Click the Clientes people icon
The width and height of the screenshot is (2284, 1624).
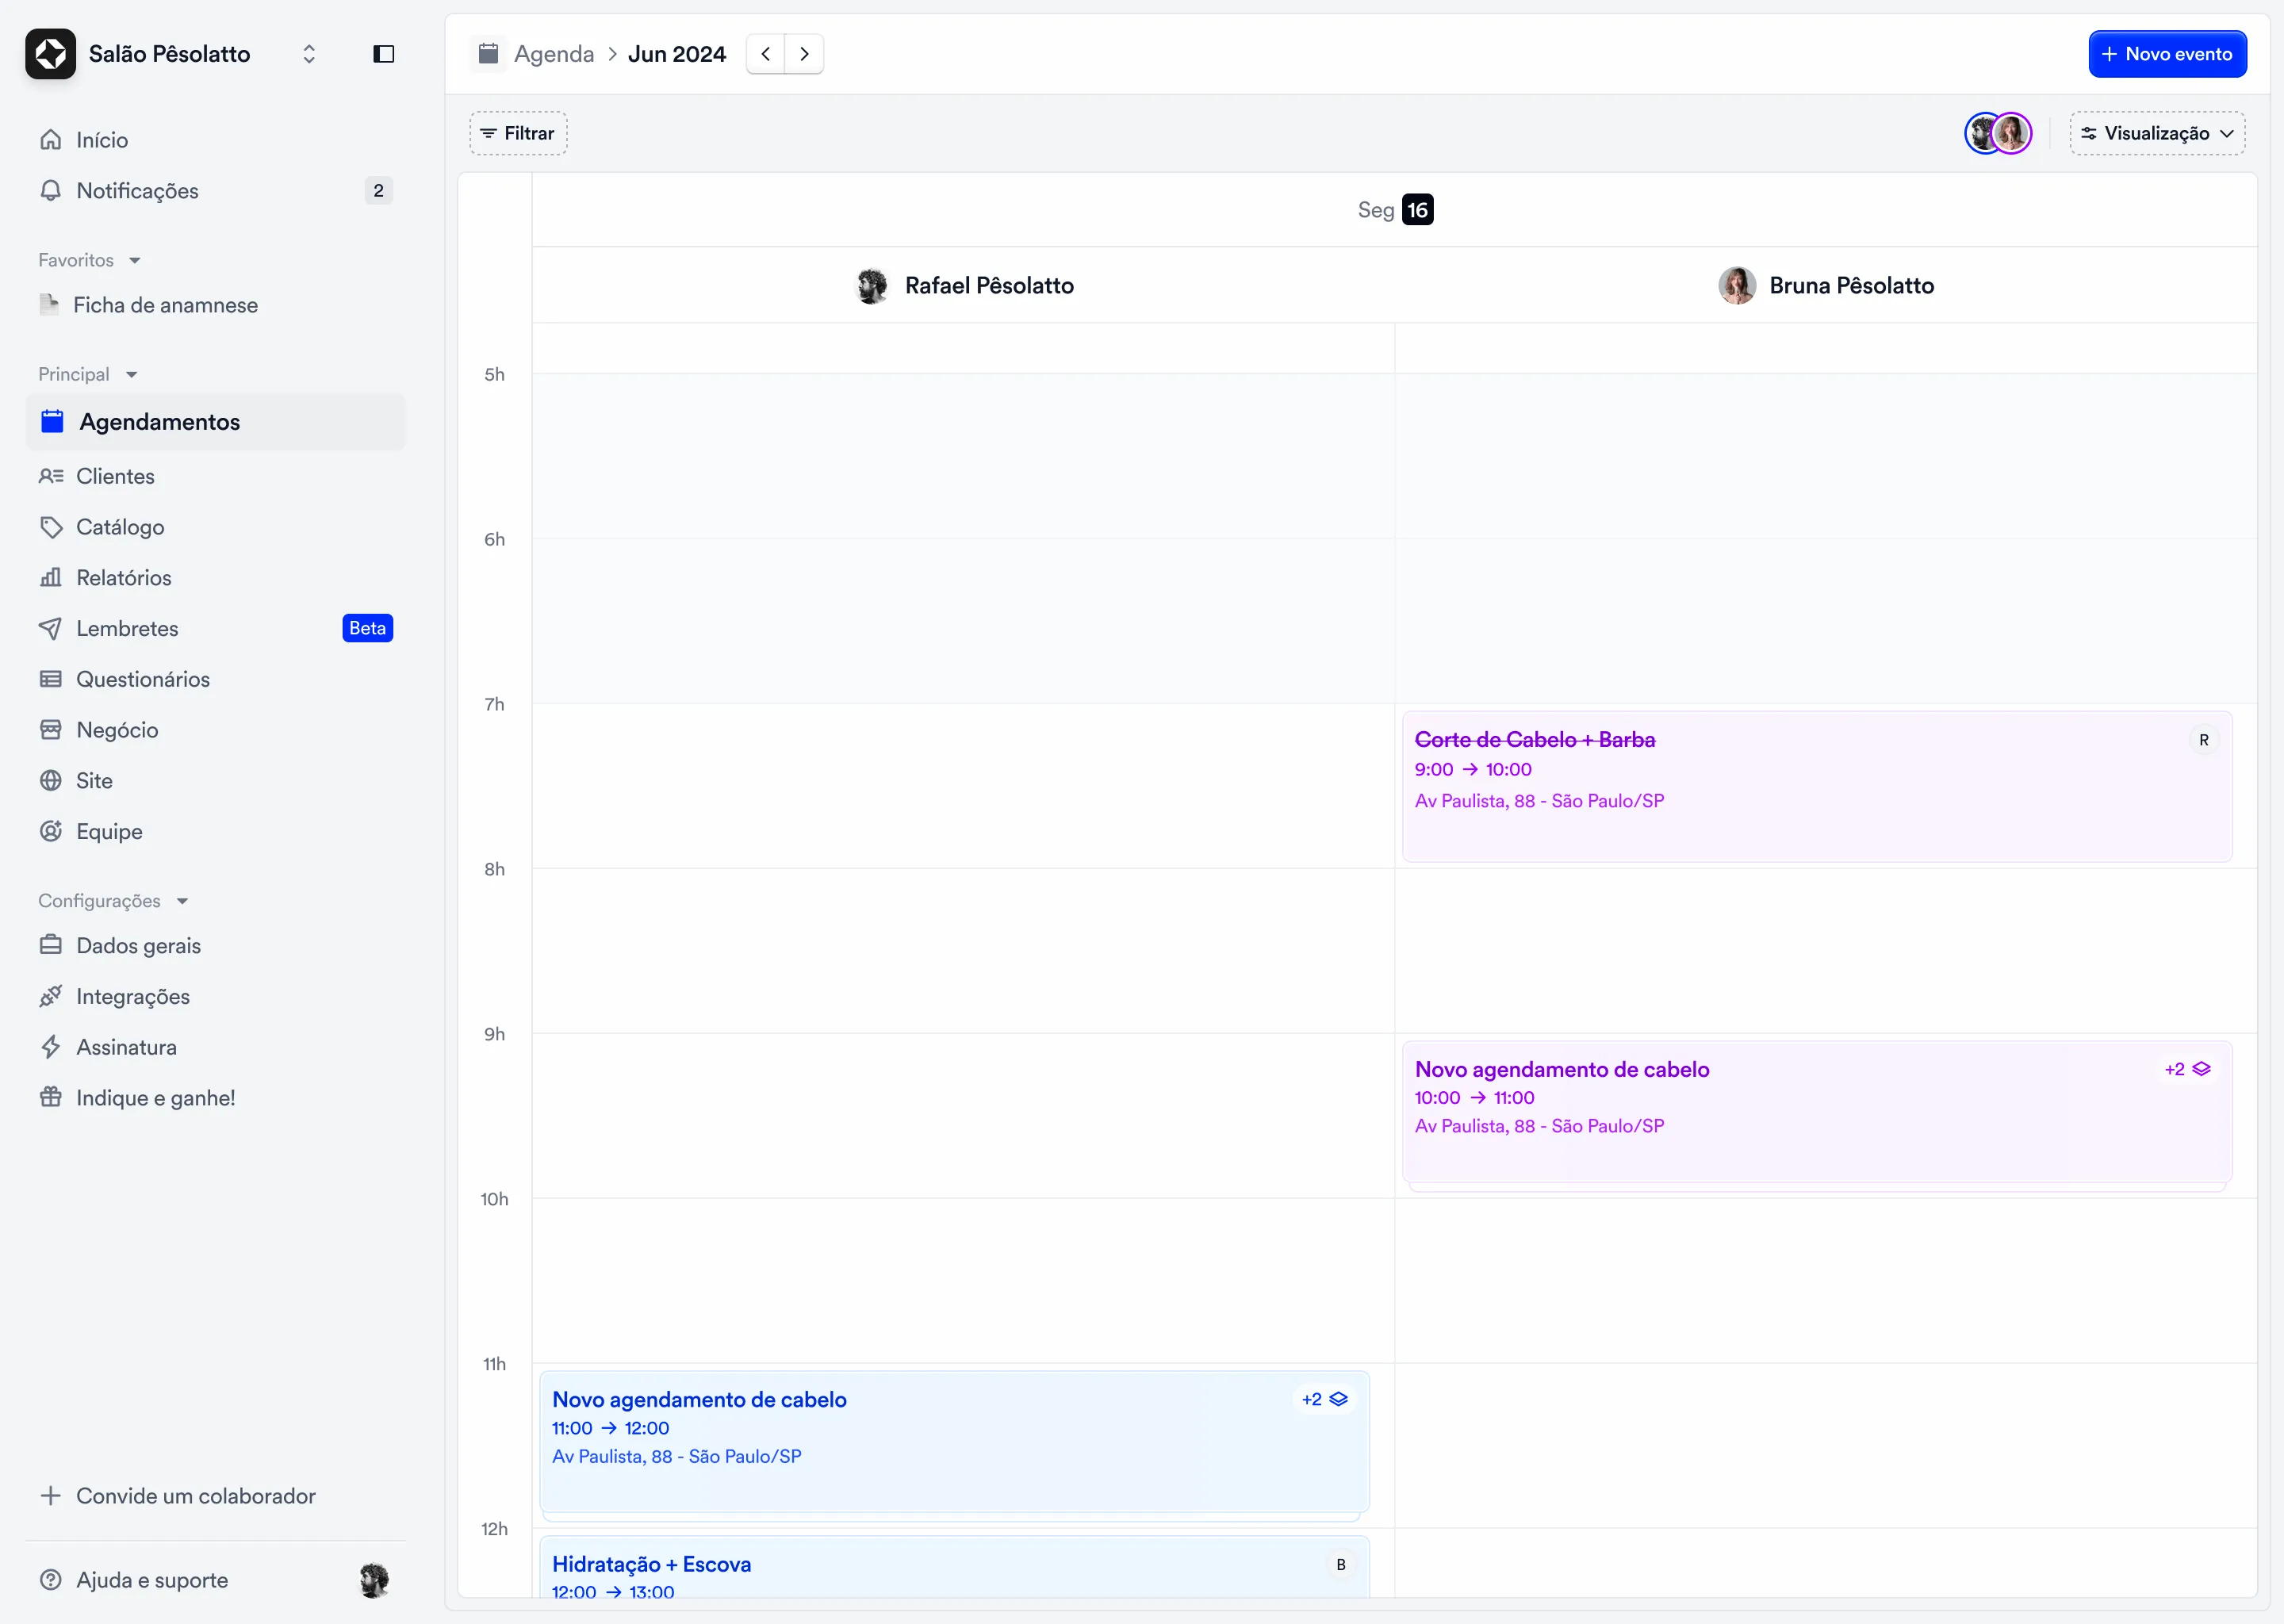51,476
